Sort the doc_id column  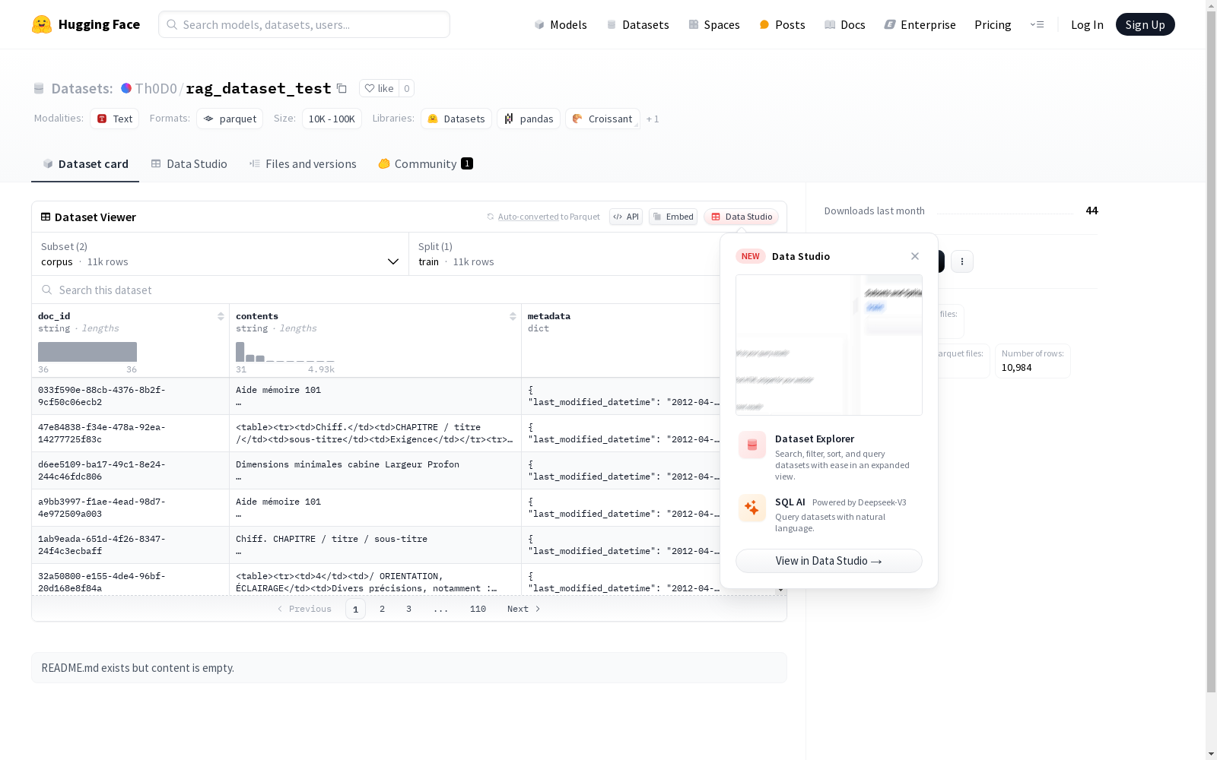tap(221, 316)
